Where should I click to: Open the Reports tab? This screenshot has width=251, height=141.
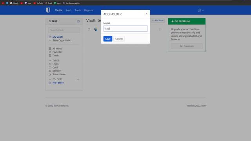[89, 10]
